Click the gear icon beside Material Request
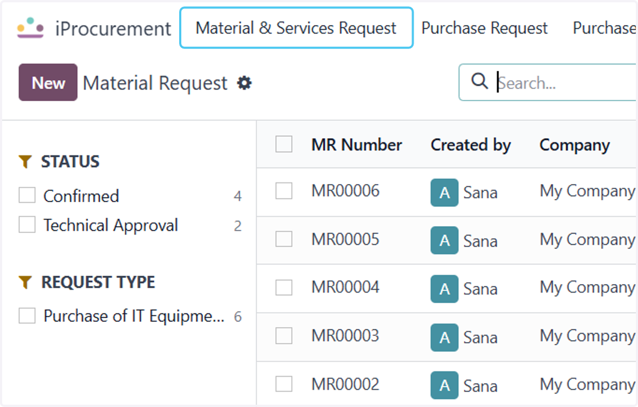638x407 pixels. click(x=245, y=83)
